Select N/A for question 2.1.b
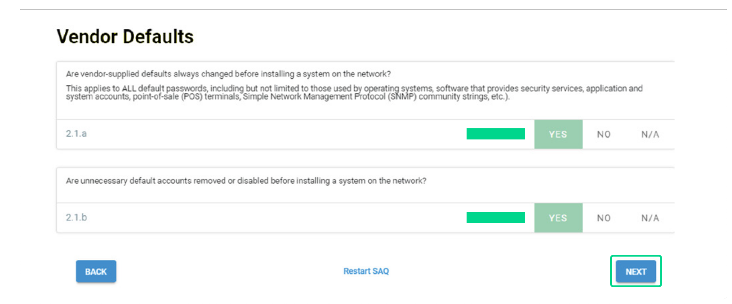The height and width of the screenshot is (304, 732). coord(651,218)
